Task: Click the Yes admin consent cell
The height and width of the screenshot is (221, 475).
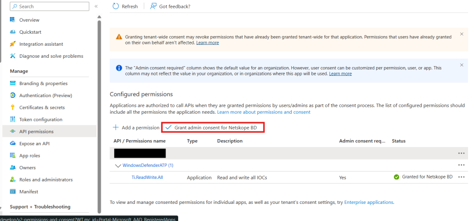Action: point(343,178)
